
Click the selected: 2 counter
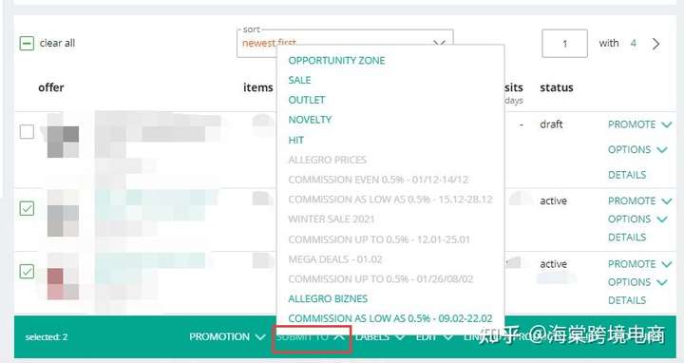click(x=47, y=337)
